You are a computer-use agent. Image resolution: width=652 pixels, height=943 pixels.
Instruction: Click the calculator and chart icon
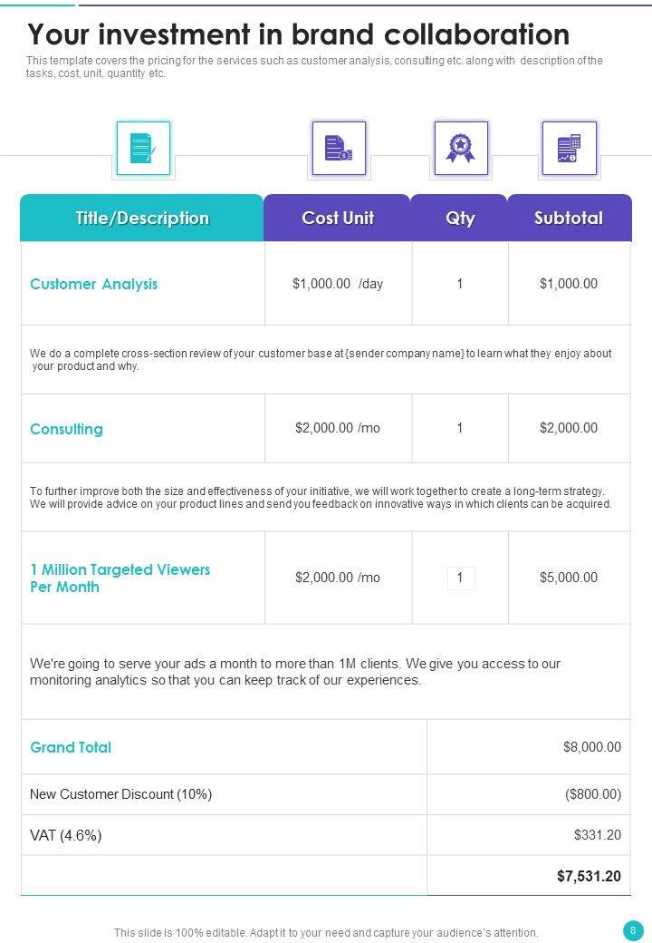(569, 148)
